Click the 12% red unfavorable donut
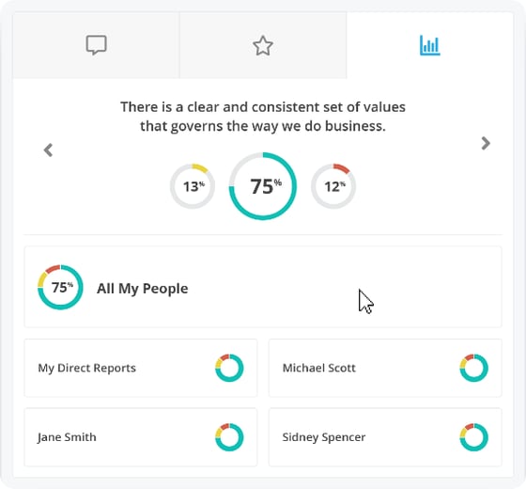 coord(333,186)
